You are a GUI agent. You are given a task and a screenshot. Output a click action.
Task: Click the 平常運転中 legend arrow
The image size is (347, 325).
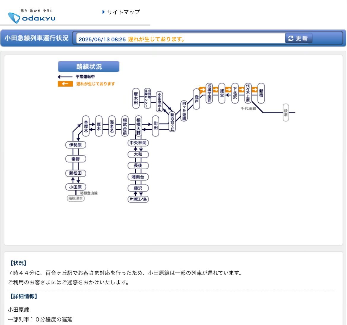click(x=65, y=77)
